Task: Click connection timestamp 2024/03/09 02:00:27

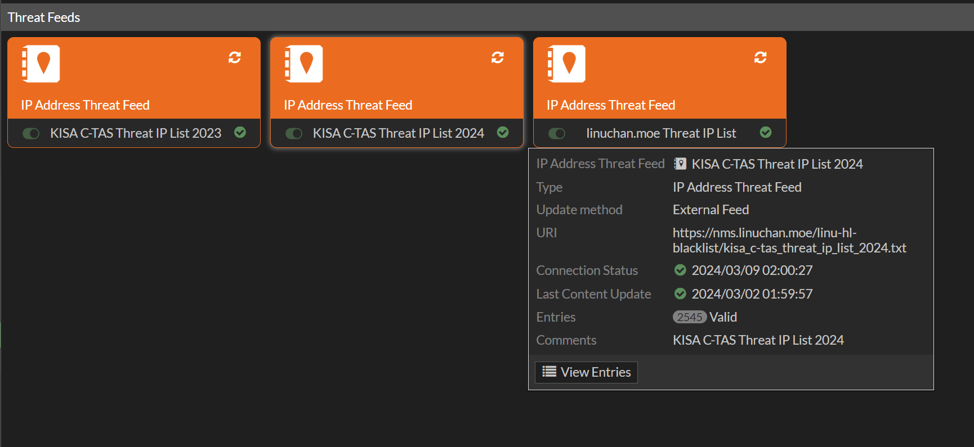Action: [x=752, y=270]
